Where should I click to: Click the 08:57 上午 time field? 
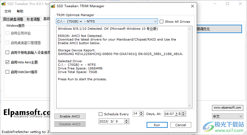pyautogui.click(x=173, y=114)
